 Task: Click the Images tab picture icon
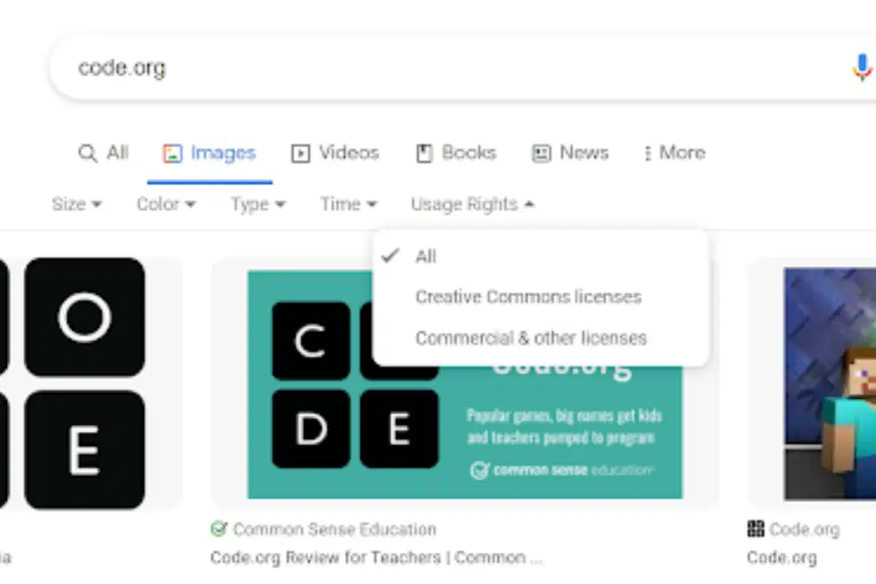pos(173,153)
